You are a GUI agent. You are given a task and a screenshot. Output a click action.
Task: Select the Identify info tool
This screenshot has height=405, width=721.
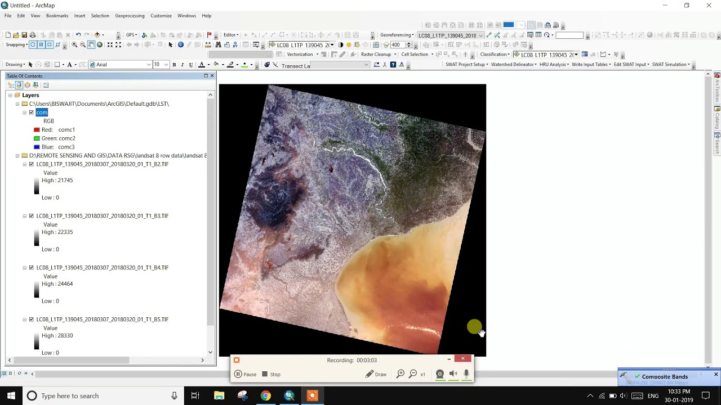(180, 44)
